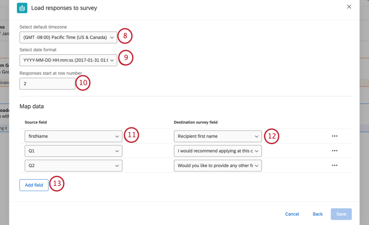Go Back to the previous step
This screenshot has height=225, width=369.
(318, 214)
